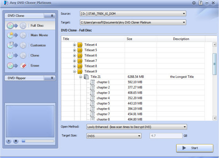Screen dimensions: 219x158
Task: Select Clone 1:1 copy mode
Action: pos(30,56)
